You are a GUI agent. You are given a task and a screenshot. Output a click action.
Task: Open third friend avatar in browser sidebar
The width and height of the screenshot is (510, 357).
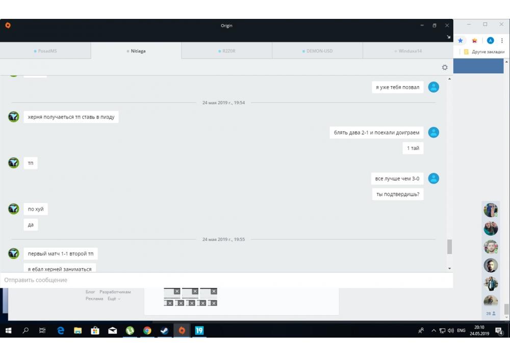[x=491, y=247]
